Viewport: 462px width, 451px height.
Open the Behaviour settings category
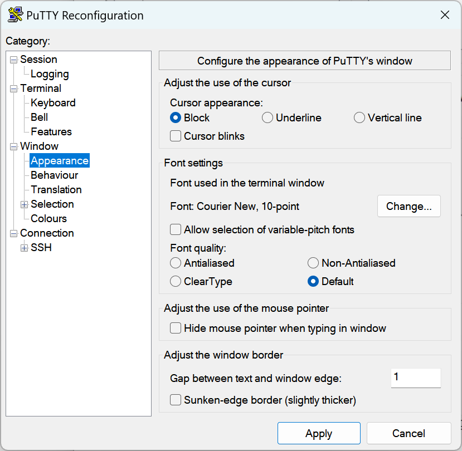(x=54, y=175)
